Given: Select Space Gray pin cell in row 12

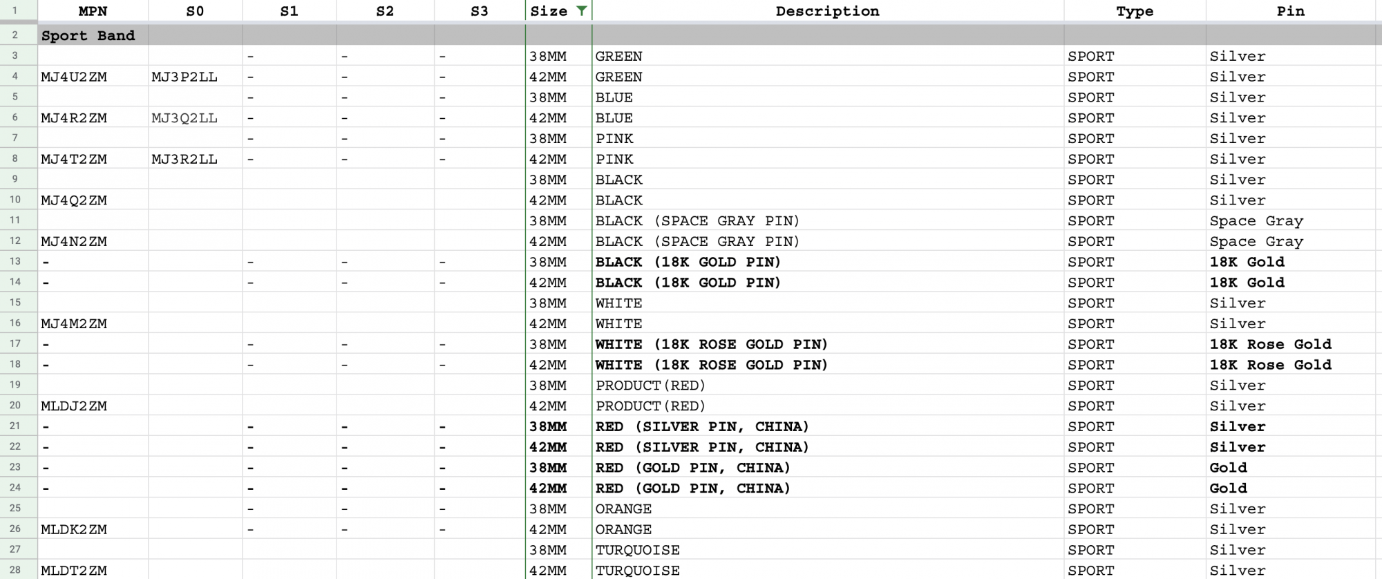Looking at the screenshot, I should coord(1291,241).
